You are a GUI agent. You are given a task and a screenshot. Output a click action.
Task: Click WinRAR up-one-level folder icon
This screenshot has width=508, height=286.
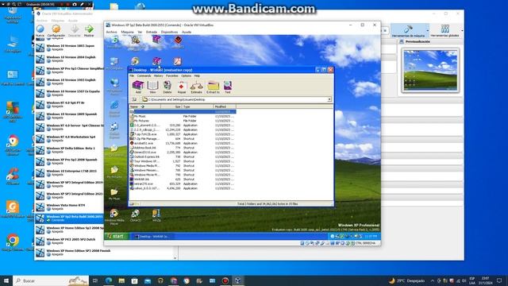pyautogui.click(x=134, y=99)
